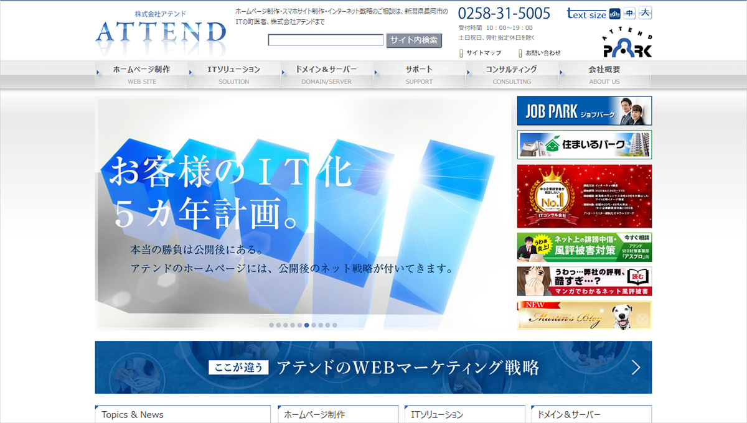Open the 風評被害対策 green banner
The width and height of the screenshot is (747, 423).
[585, 247]
